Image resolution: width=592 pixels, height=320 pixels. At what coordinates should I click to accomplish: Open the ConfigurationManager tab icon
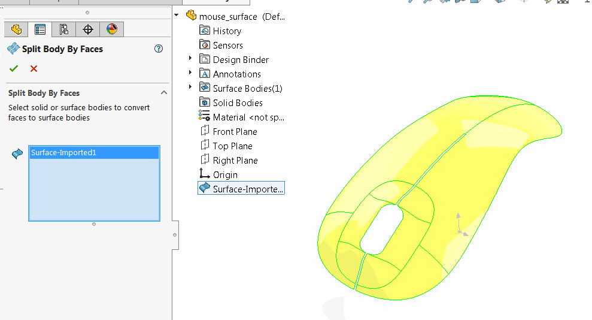(64, 29)
